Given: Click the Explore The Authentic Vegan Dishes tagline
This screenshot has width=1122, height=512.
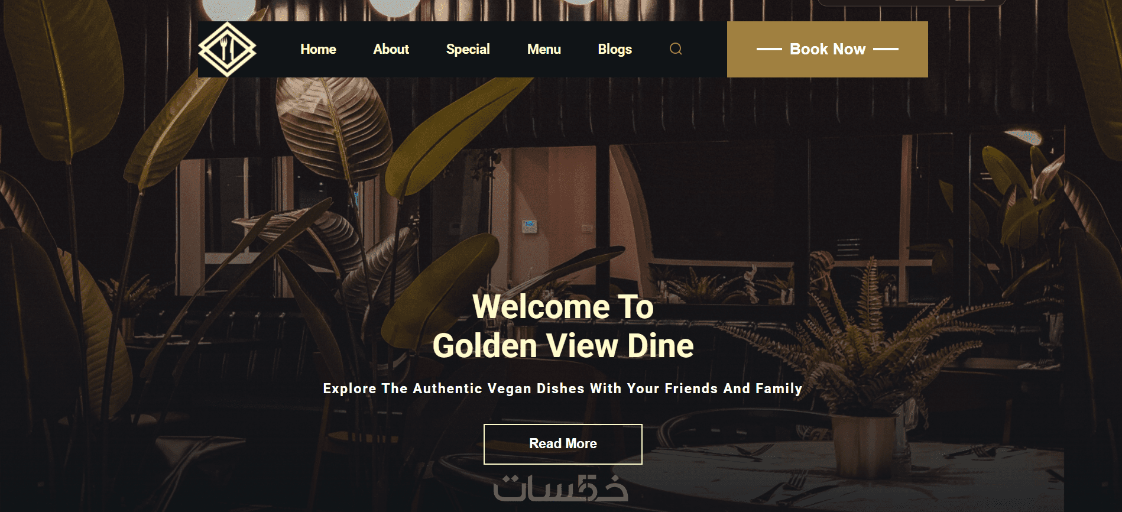Looking at the screenshot, I should pos(563,388).
